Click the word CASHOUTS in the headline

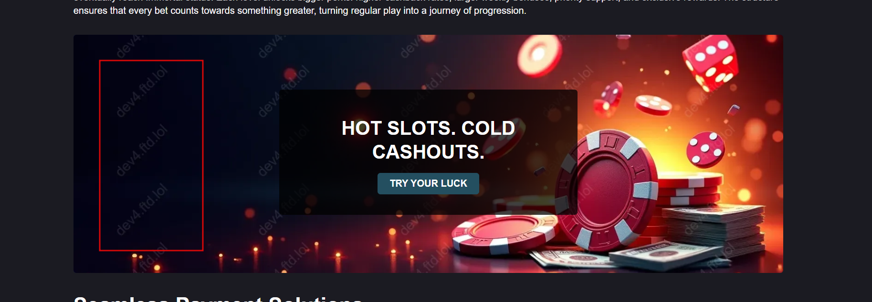428,152
